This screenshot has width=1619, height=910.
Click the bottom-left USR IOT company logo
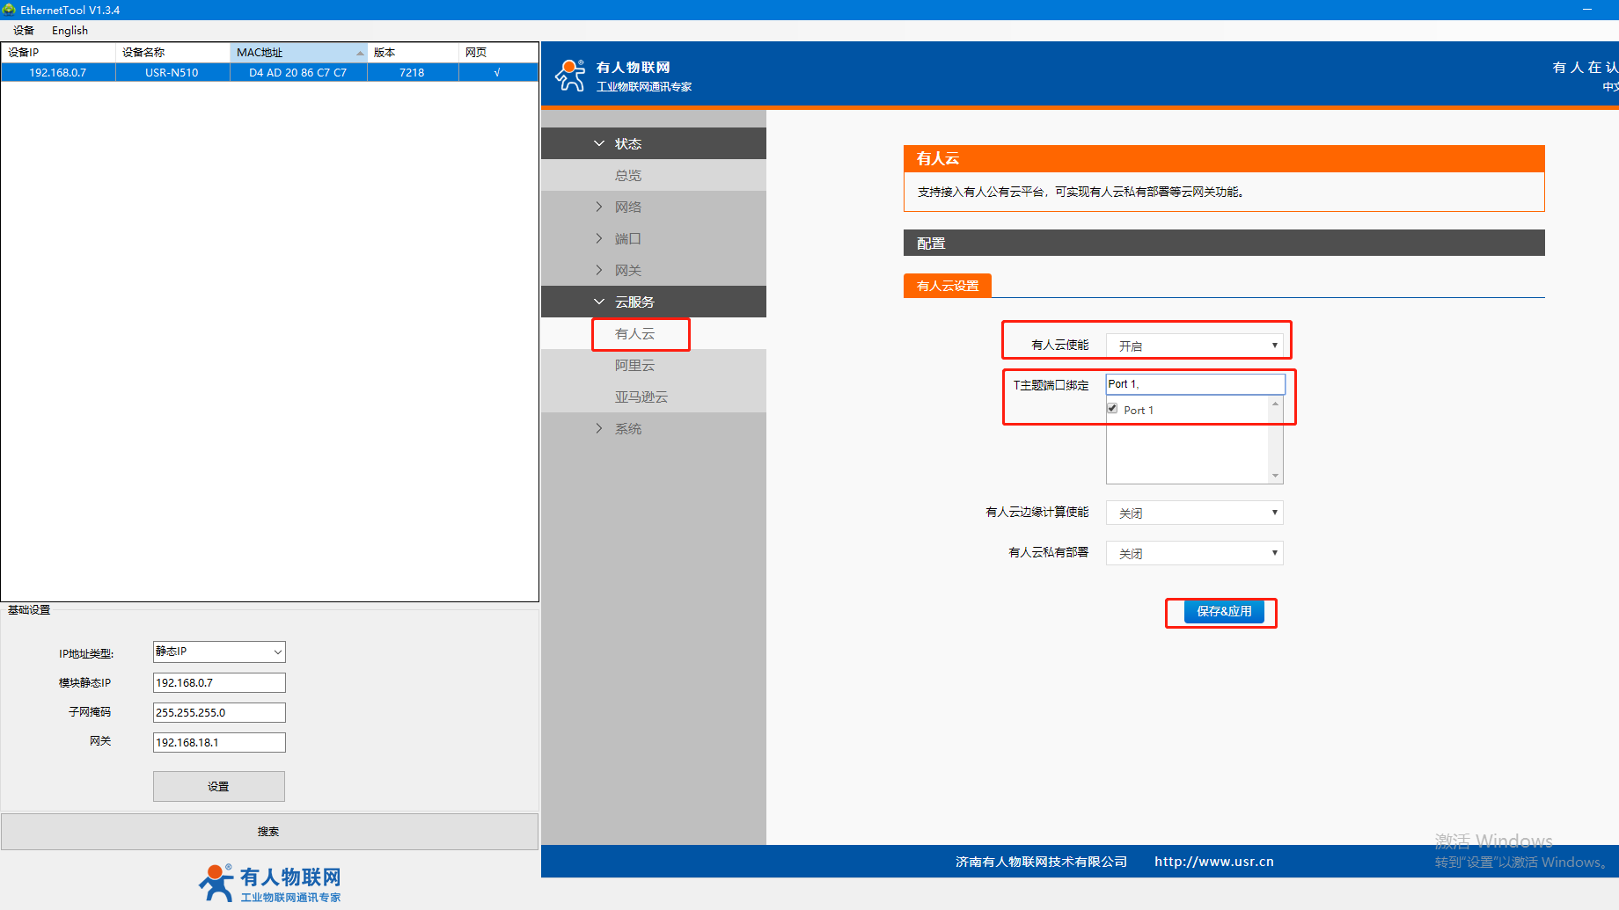[x=269, y=883]
